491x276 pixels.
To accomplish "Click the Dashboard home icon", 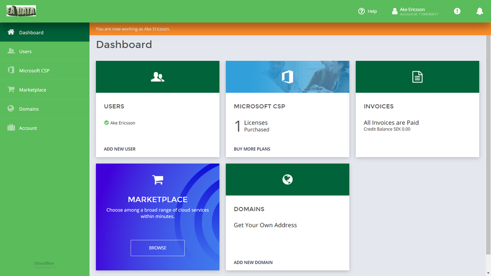I will click(x=11, y=32).
